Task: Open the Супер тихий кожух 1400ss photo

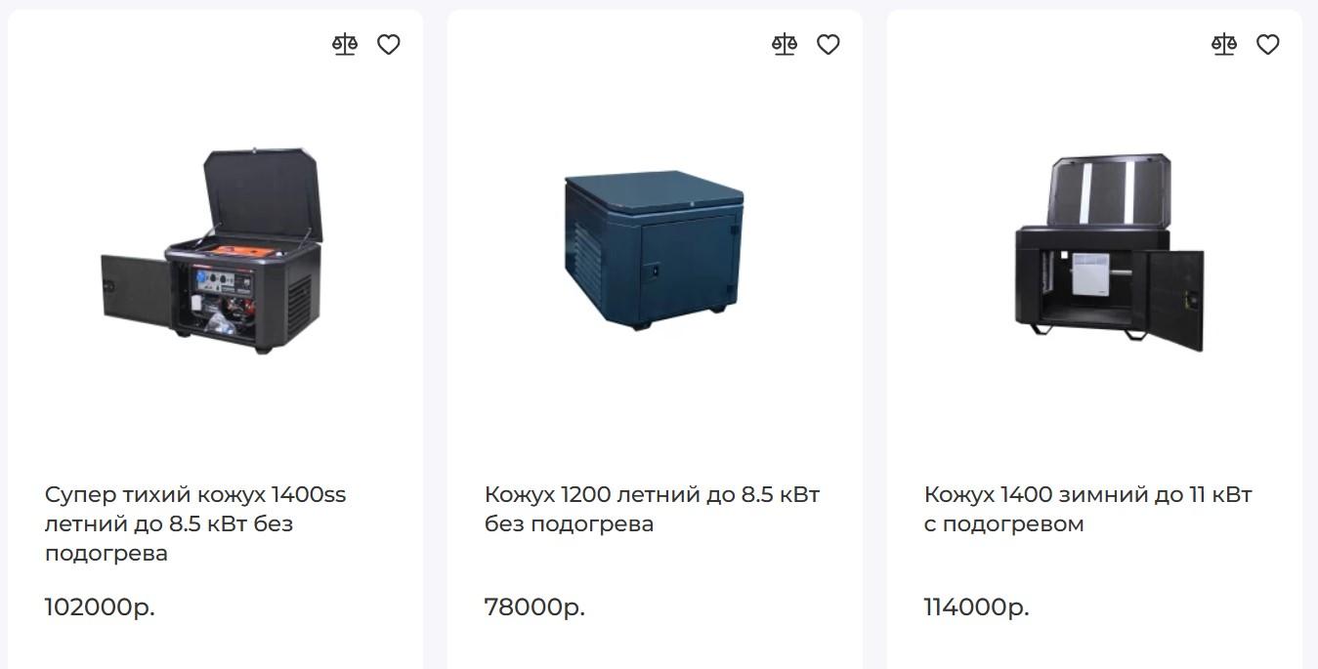Action: [213, 251]
